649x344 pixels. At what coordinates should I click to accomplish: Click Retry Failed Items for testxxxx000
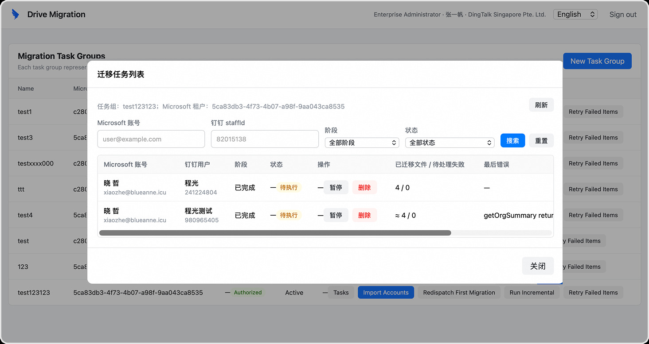[593, 163]
